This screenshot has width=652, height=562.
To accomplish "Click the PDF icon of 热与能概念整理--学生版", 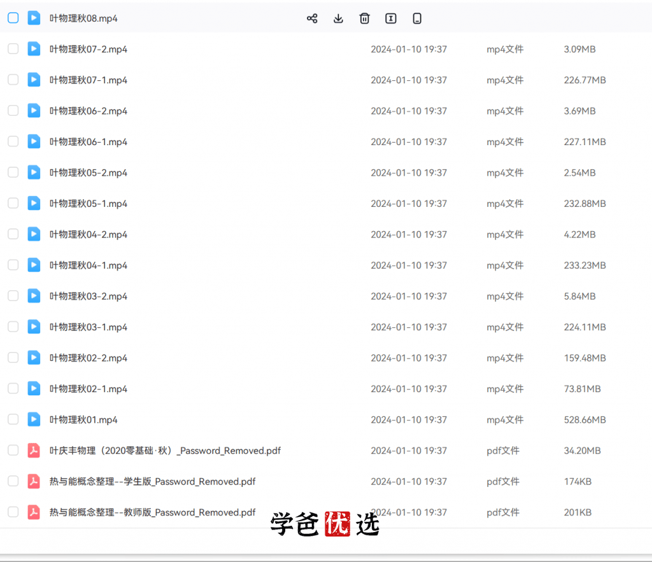I will click(34, 481).
